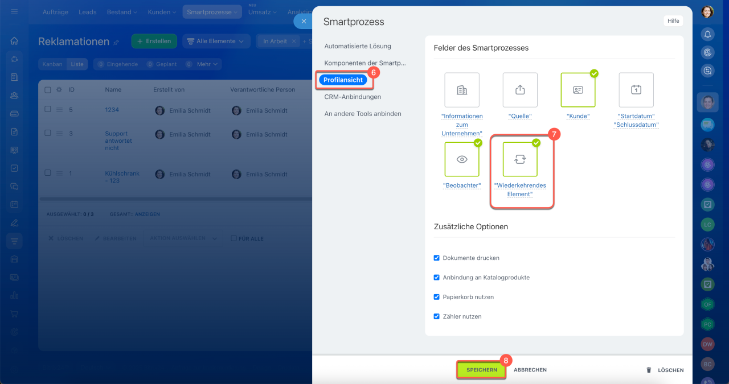This screenshot has height=384, width=729.
Task: Open the Support antwortet nicht link
Action: [x=118, y=141]
